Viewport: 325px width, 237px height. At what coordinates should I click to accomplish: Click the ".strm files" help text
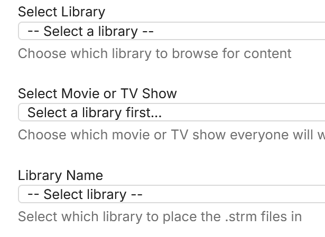(160, 216)
